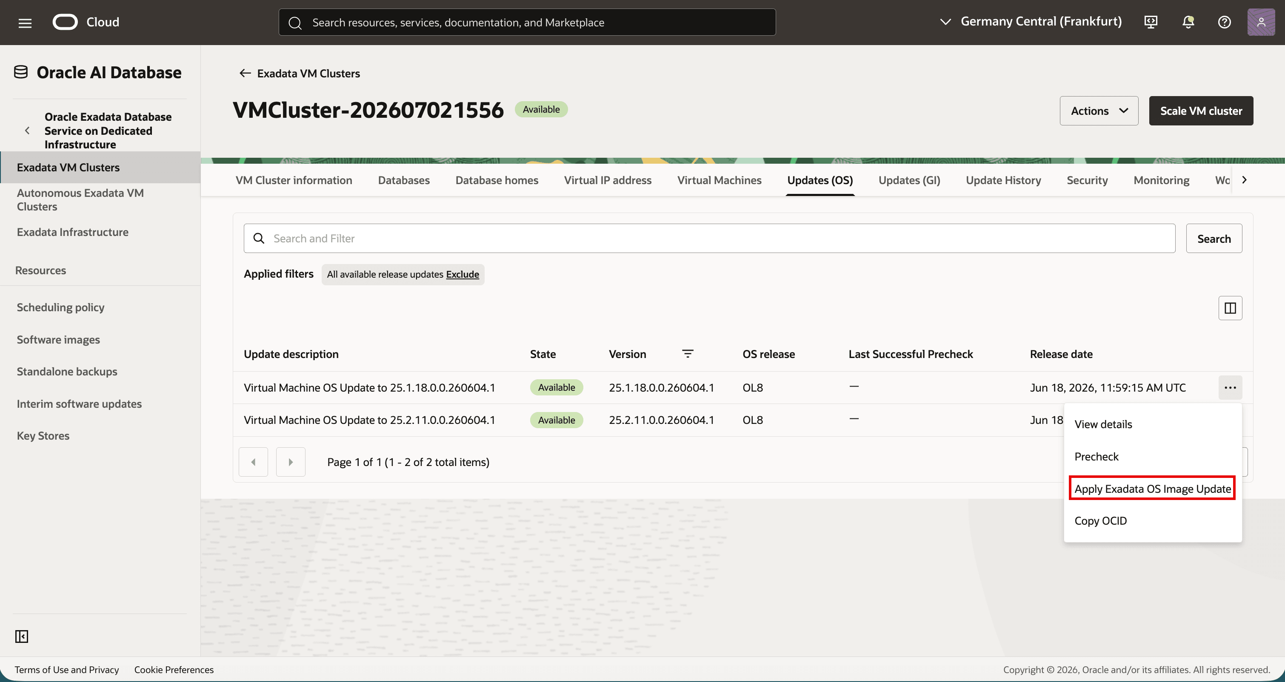Click Exclude link in applied filters
The height and width of the screenshot is (682, 1285).
(462, 274)
